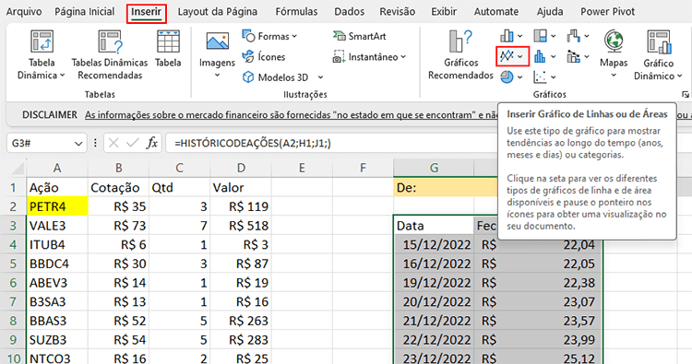The width and height of the screenshot is (692, 364).
Task: Insert a SmartArt graphic
Action: pos(360,36)
